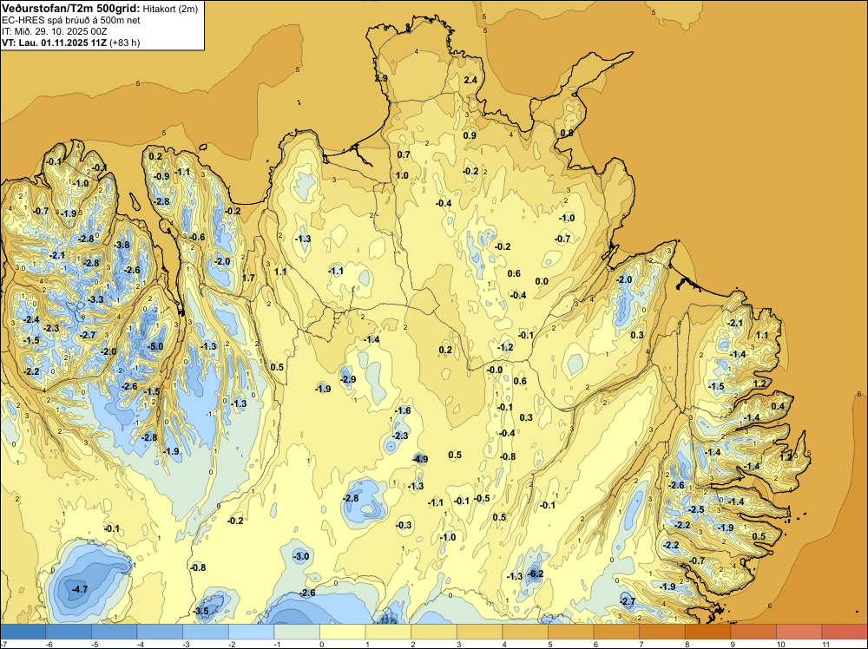868x649 pixels.
Task: Click the "-4.9" temperature value on the map
Action: (x=420, y=459)
